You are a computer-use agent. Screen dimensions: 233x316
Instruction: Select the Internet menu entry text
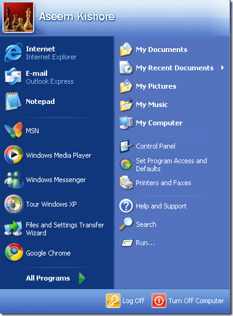pyautogui.click(x=40, y=49)
